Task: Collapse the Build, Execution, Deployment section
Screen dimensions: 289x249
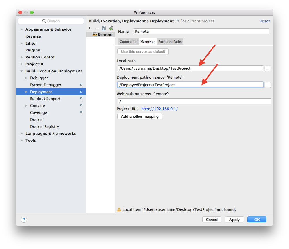Action: (x=21, y=71)
